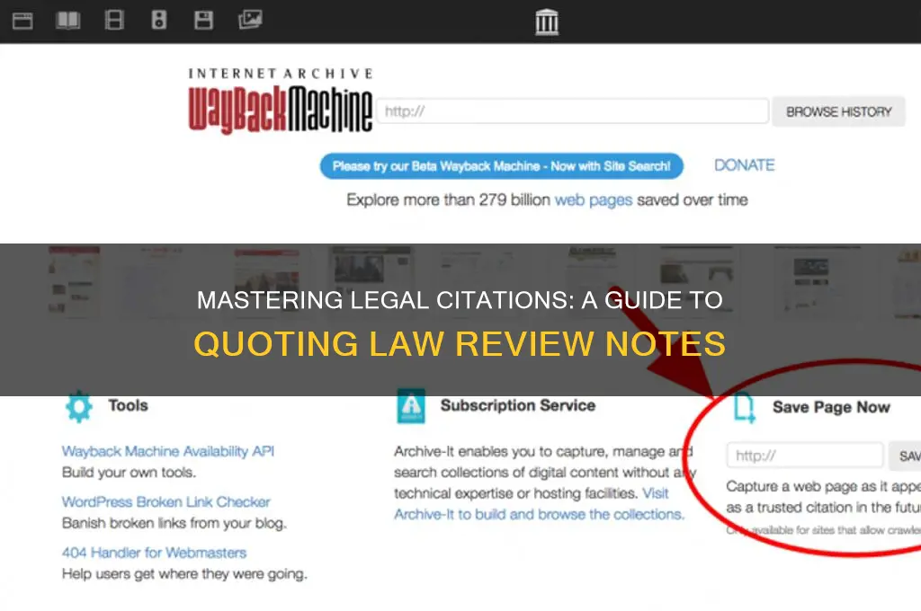Click the Tools gear icon
921x611 pixels.
pos(79,406)
